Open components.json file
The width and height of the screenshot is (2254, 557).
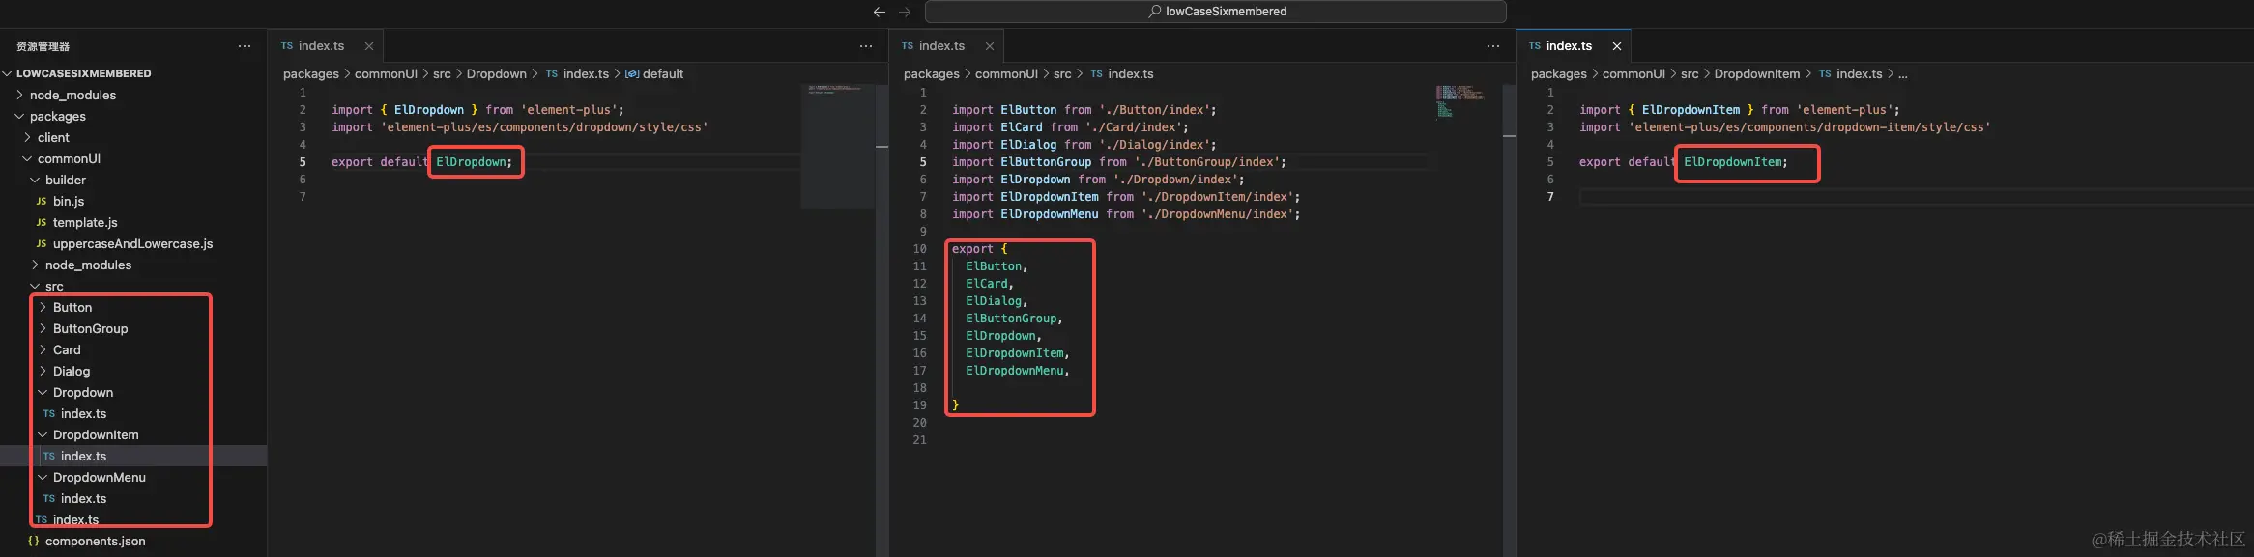tap(133, 541)
